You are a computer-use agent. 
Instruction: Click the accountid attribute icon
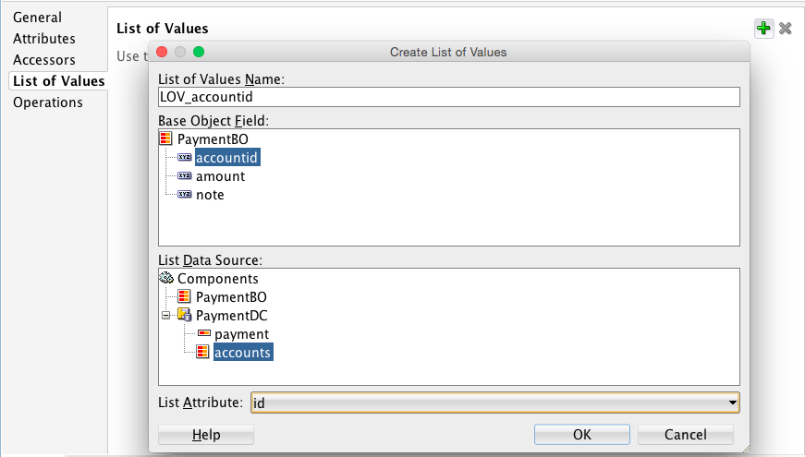tap(184, 158)
